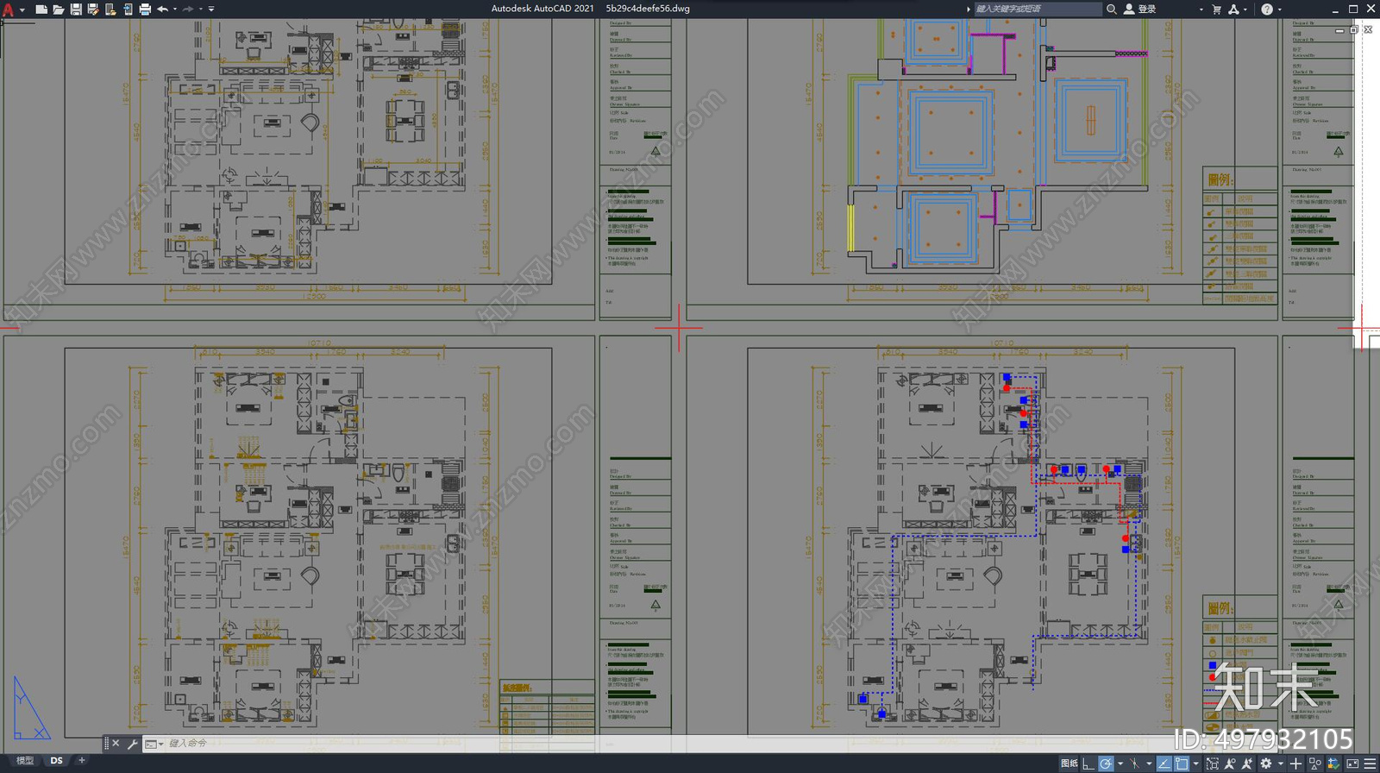Expand the Polar Tracking angle dropdown

click(1120, 764)
